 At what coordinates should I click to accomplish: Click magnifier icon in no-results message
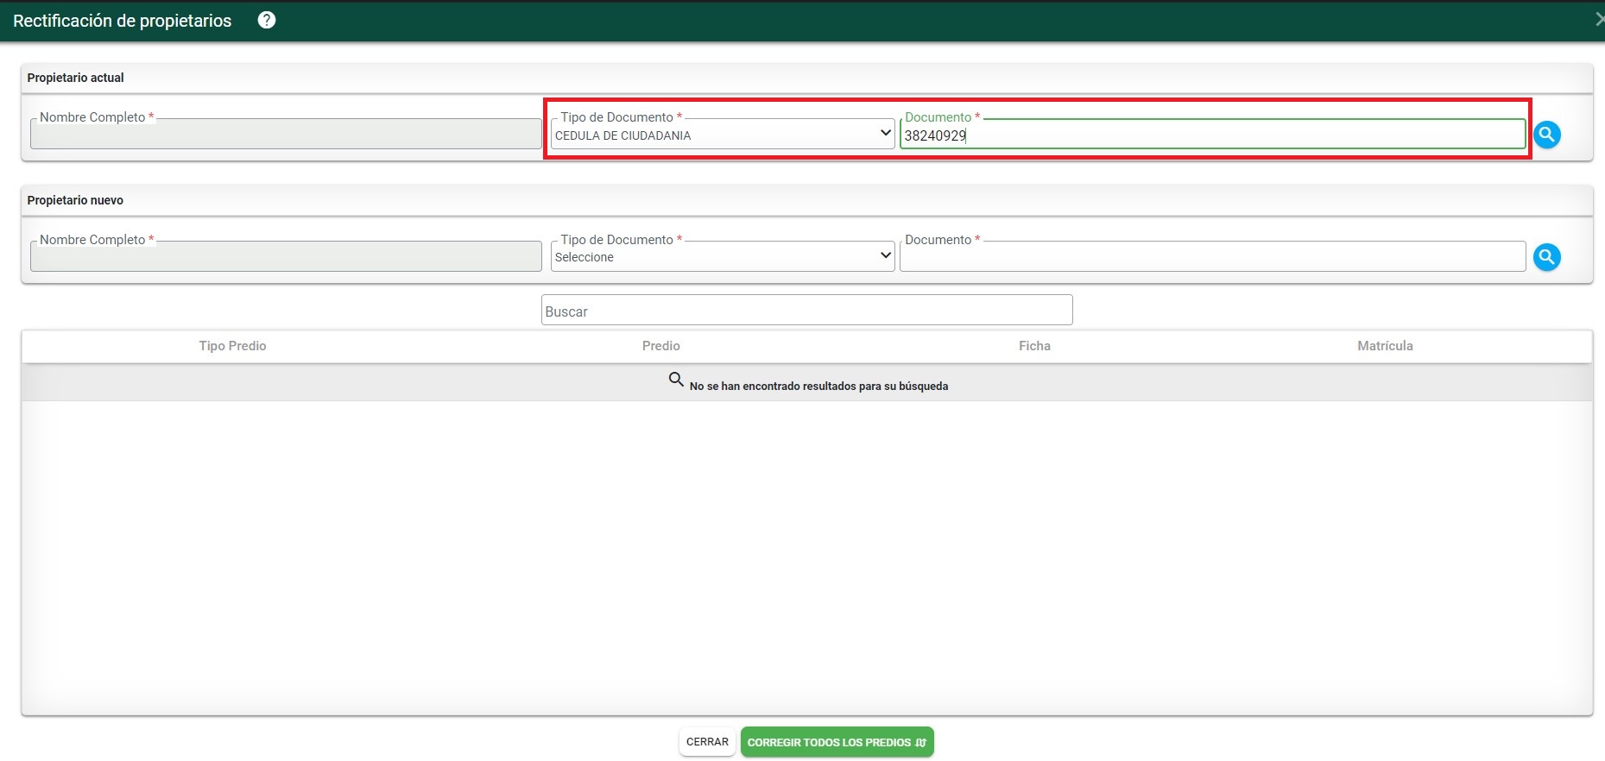[676, 380]
